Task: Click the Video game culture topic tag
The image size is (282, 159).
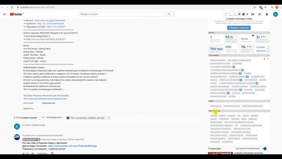Action: tap(232, 106)
